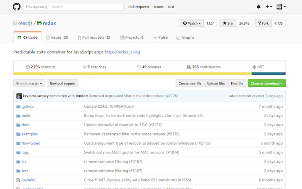Open pull request #2176 in commit banner
The height and width of the screenshot is (189, 302).
(172, 96)
